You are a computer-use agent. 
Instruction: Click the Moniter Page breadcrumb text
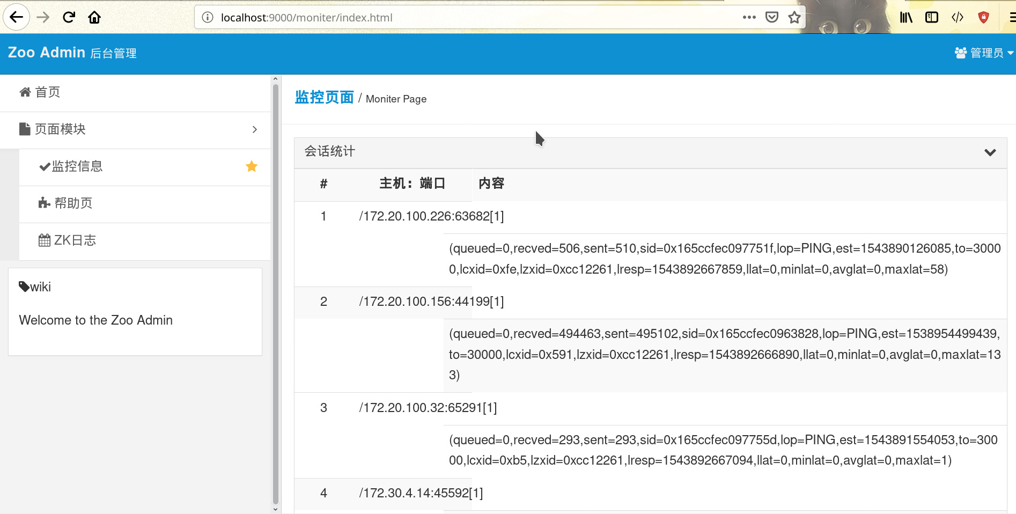click(x=396, y=99)
